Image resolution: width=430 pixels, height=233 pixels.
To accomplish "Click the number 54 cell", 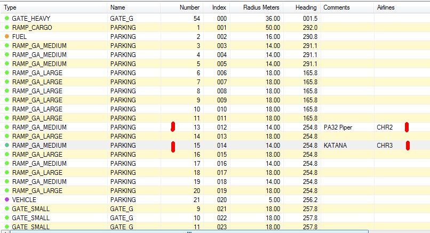I will tap(197, 18).
